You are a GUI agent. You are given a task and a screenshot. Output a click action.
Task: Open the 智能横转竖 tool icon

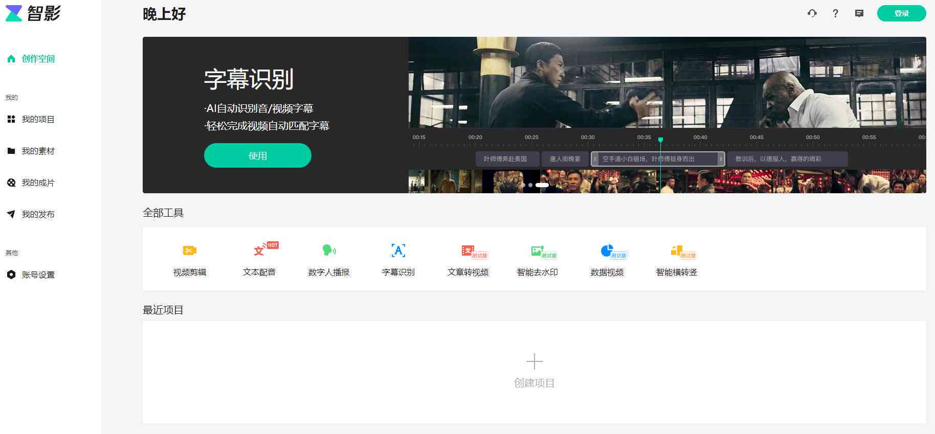[676, 250]
